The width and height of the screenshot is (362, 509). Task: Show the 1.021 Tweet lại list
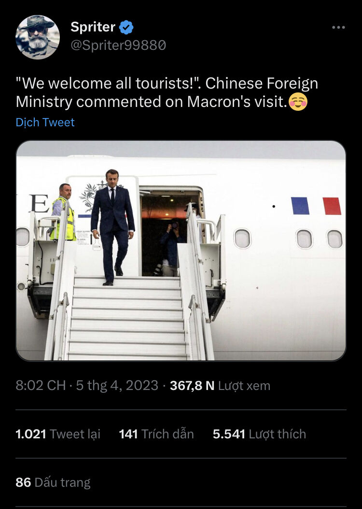click(x=58, y=434)
